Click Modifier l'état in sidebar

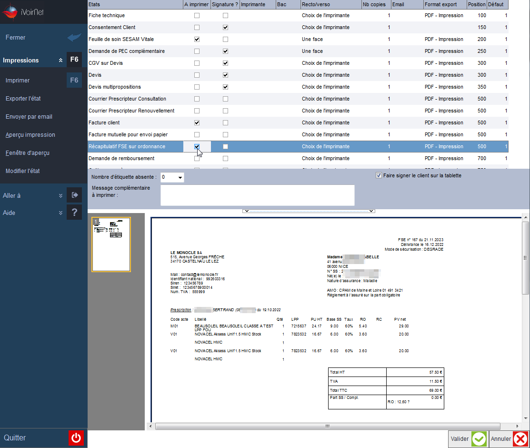[x=23, y=171]
